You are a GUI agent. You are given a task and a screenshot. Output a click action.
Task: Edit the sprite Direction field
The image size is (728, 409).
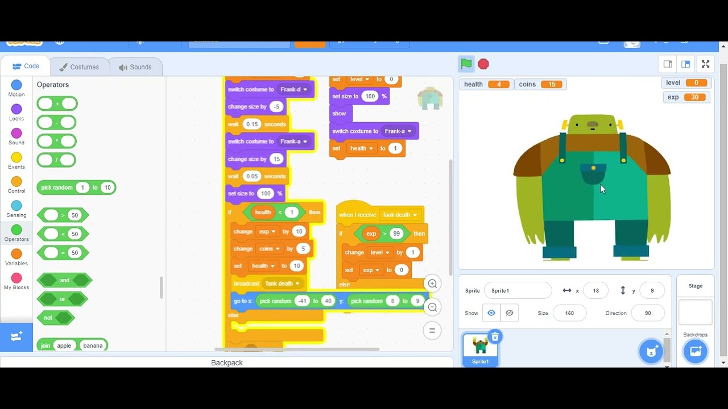coord(648,313)
